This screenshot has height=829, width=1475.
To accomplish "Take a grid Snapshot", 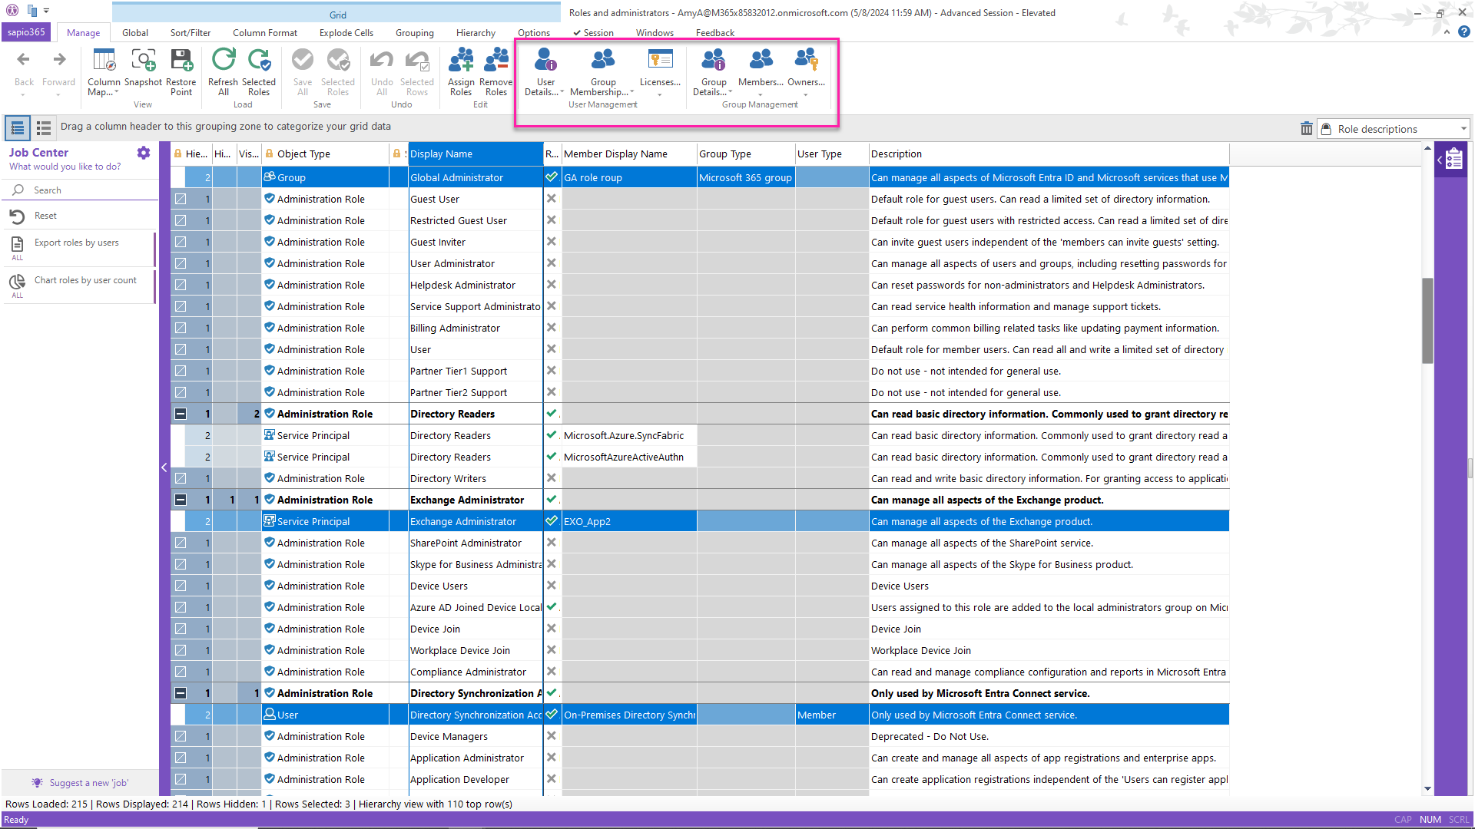I will [143, 67].
